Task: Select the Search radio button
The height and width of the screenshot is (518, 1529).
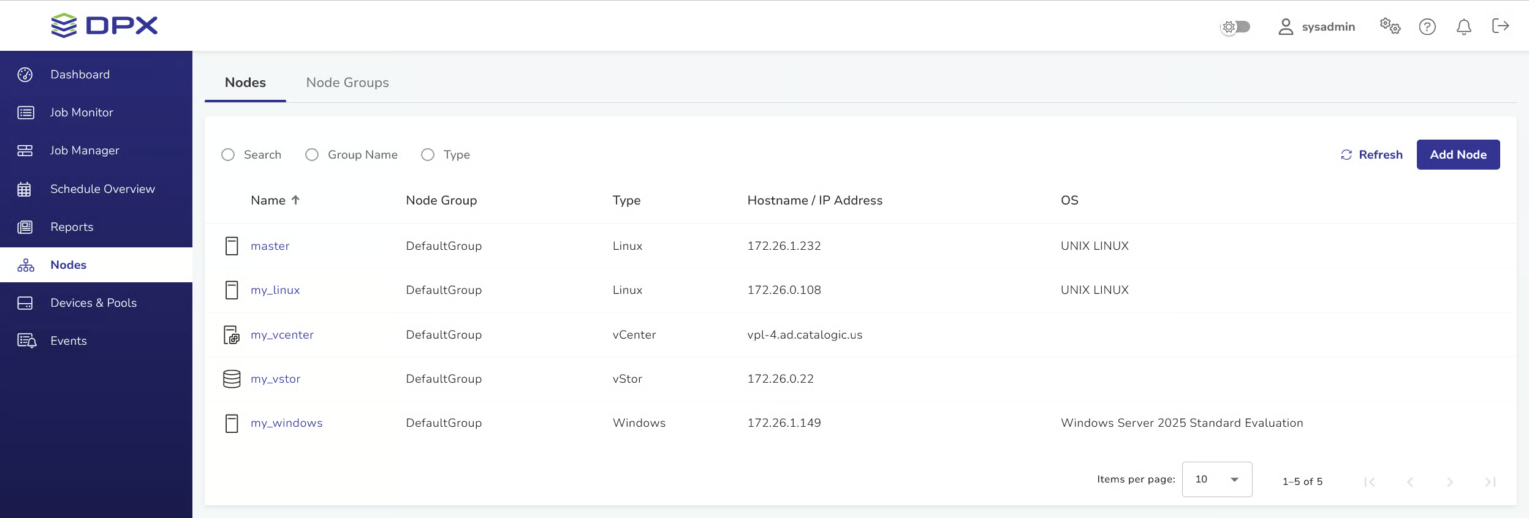Action: [x=228, y=155]
